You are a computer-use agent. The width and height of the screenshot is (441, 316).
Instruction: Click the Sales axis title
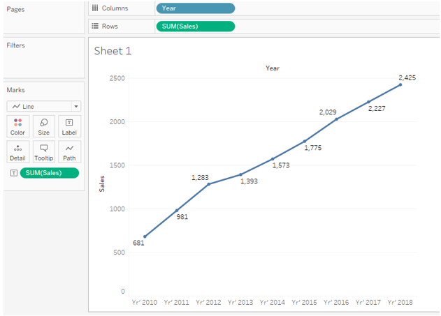(x=102, y=183)
